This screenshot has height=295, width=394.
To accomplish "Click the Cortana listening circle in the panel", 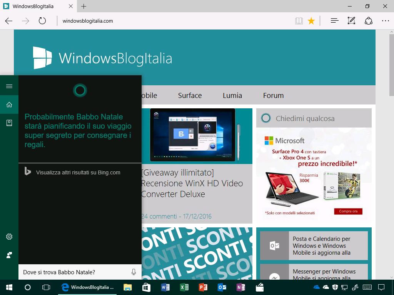I will (x=80, y=90).
